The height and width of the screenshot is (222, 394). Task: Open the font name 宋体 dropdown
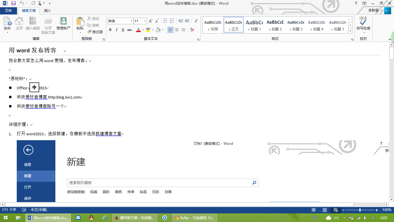point(131,21)
